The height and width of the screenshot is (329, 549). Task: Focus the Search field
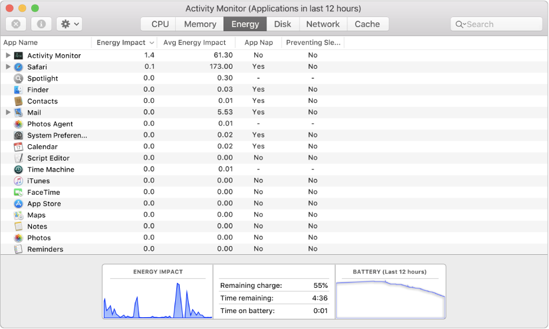coord(497,24)
